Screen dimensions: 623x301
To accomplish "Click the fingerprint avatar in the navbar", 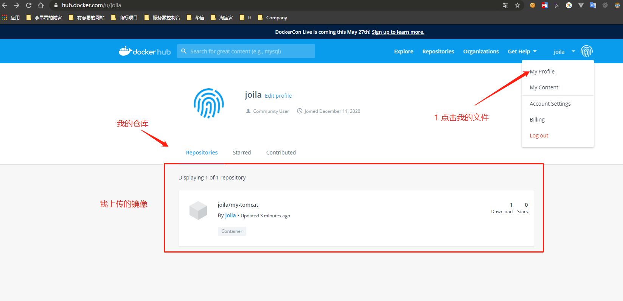I will [586, 51].
